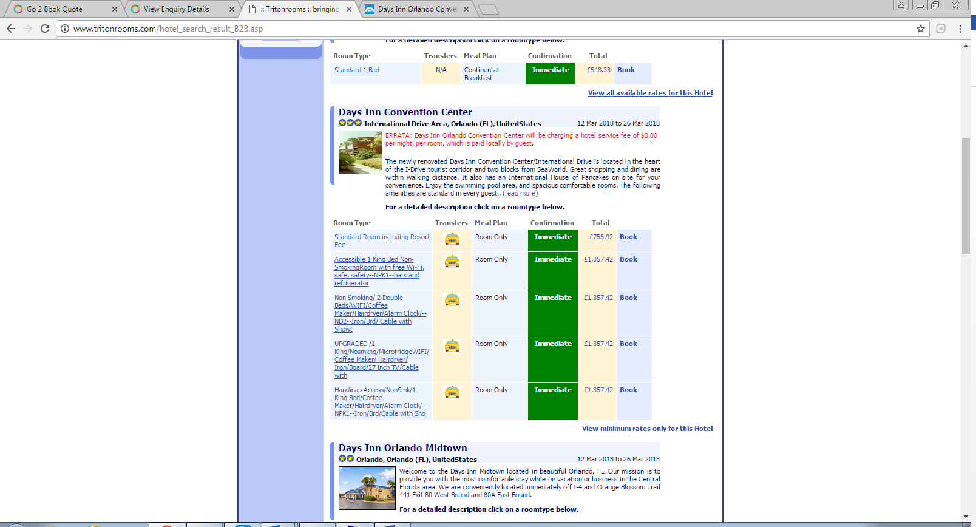
Task: Click View minimum rates only for this Hotel
Action: click(x=647, y=429)
